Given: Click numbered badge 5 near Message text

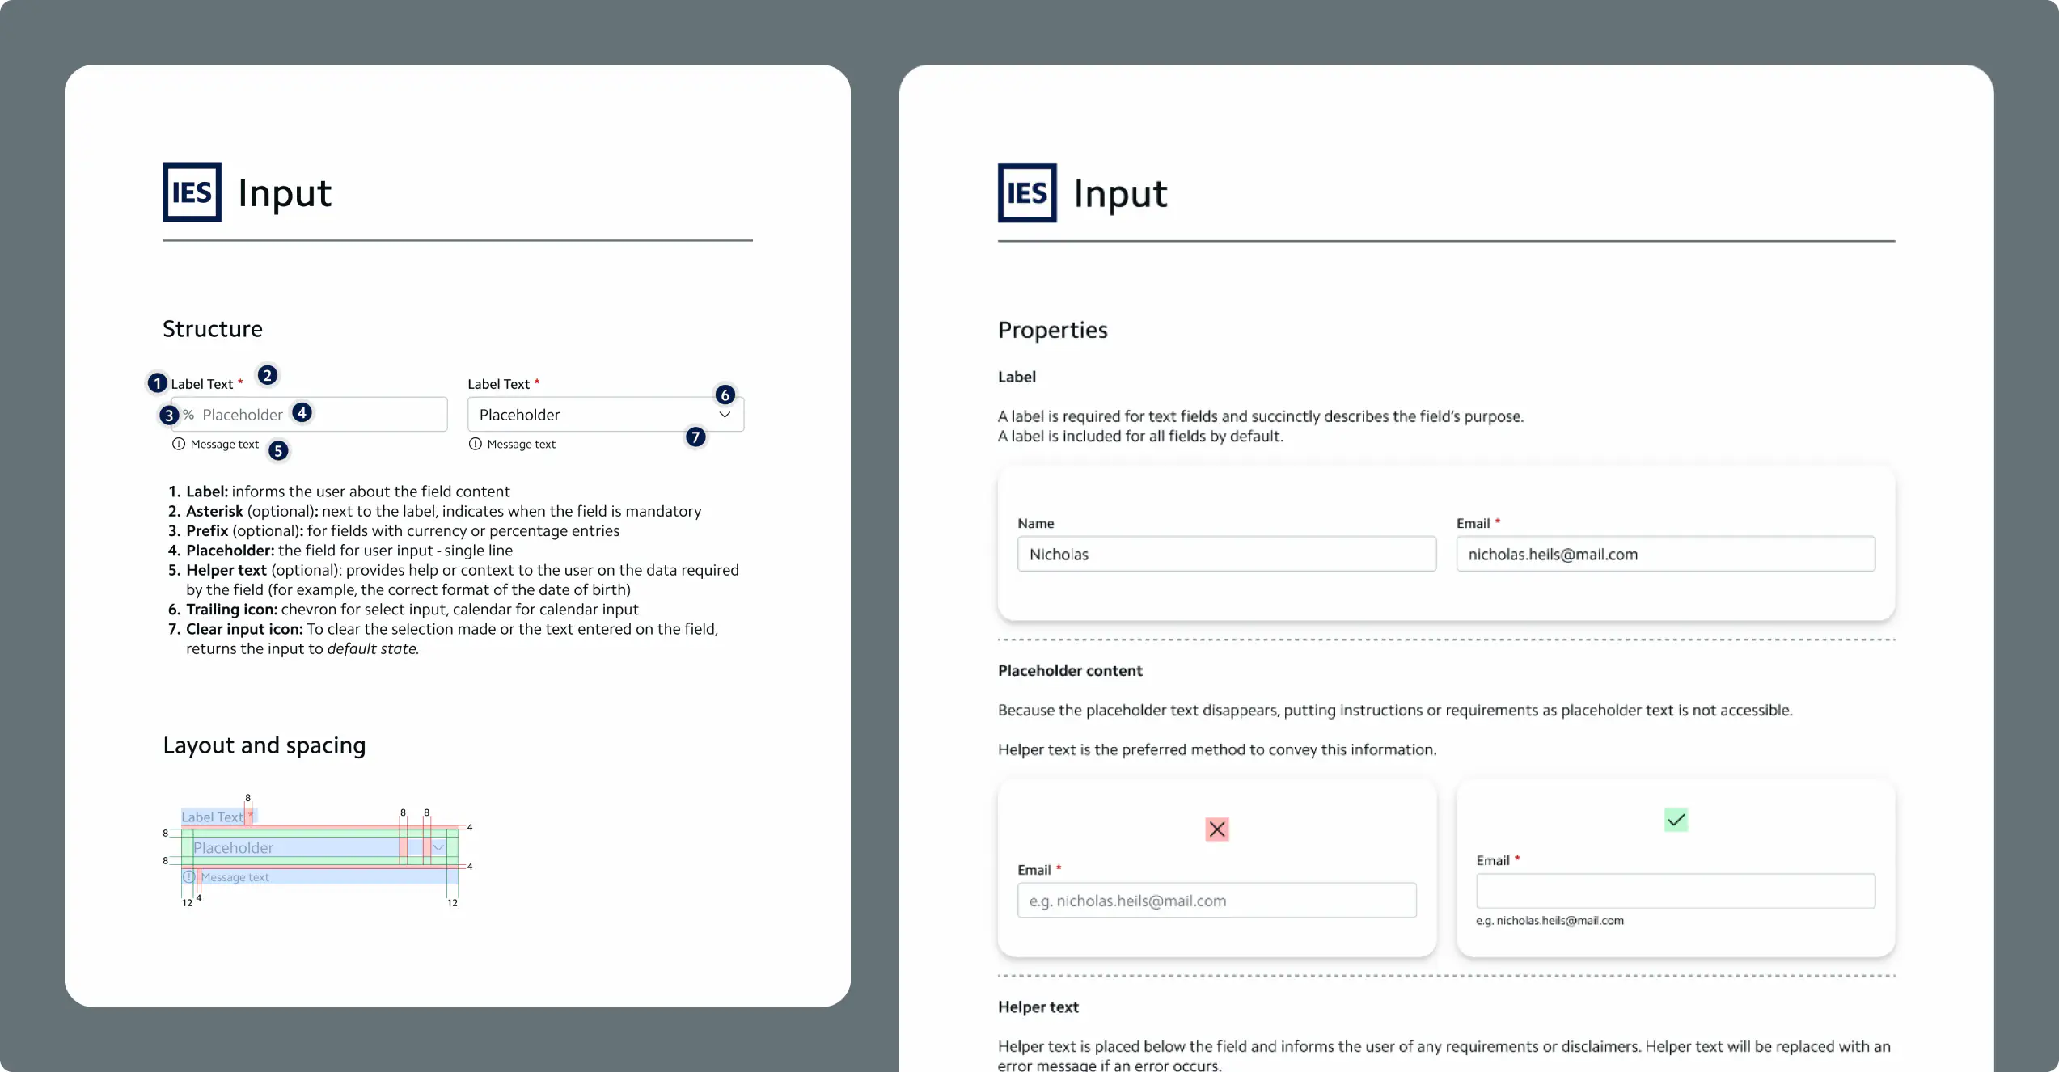Looking at the screenshot, I should (278, 450).
